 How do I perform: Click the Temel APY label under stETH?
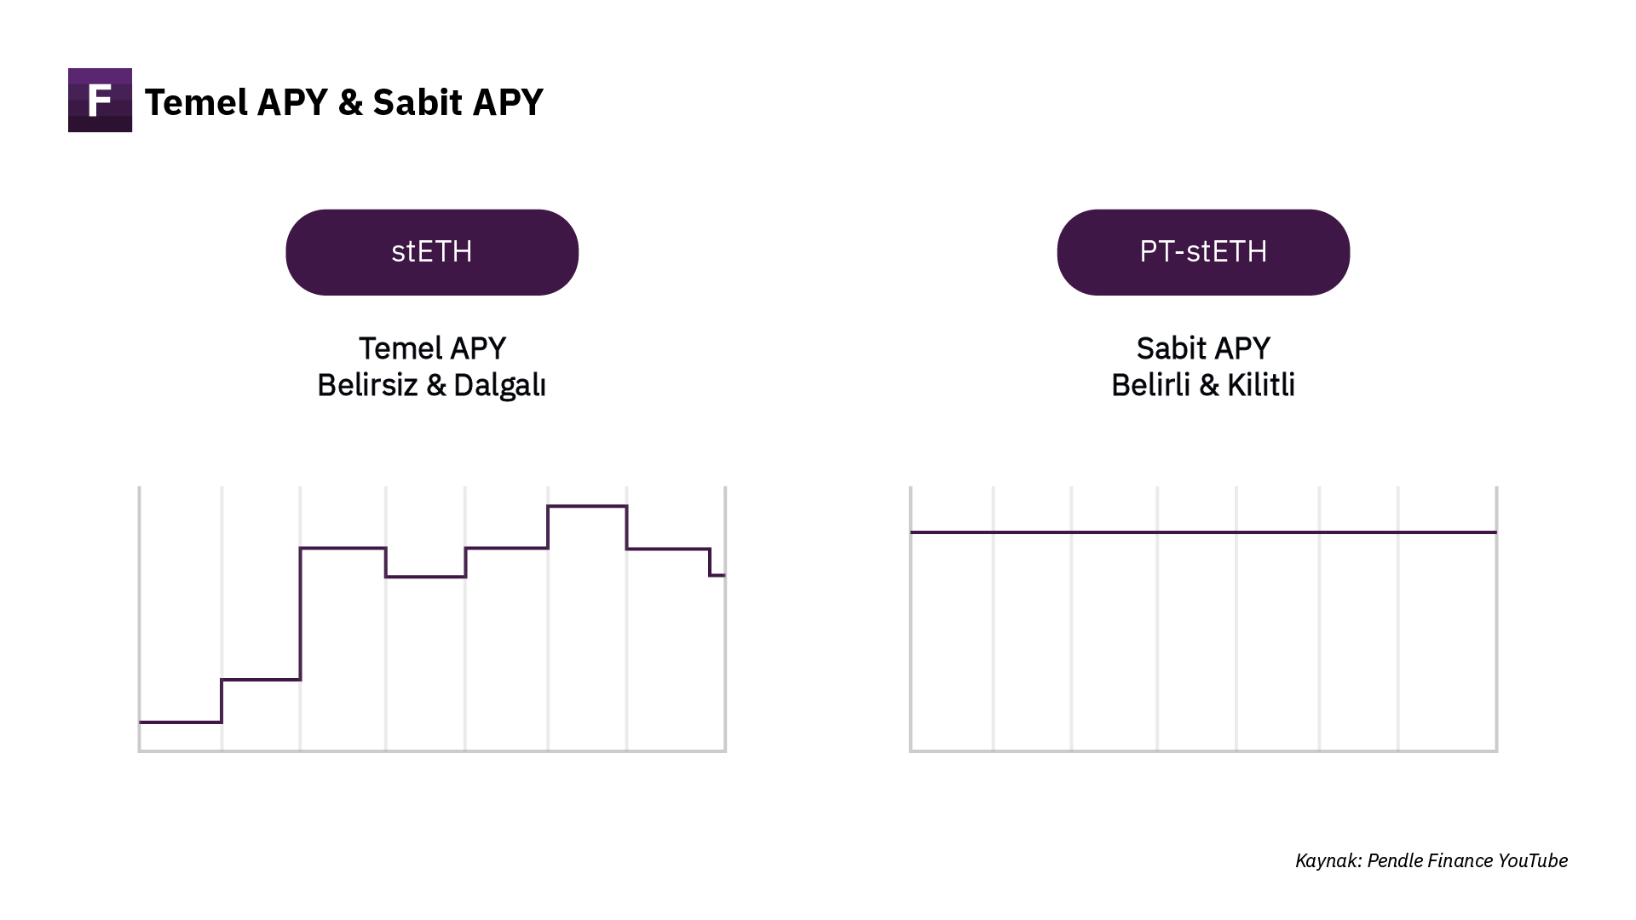pos(432,348)
